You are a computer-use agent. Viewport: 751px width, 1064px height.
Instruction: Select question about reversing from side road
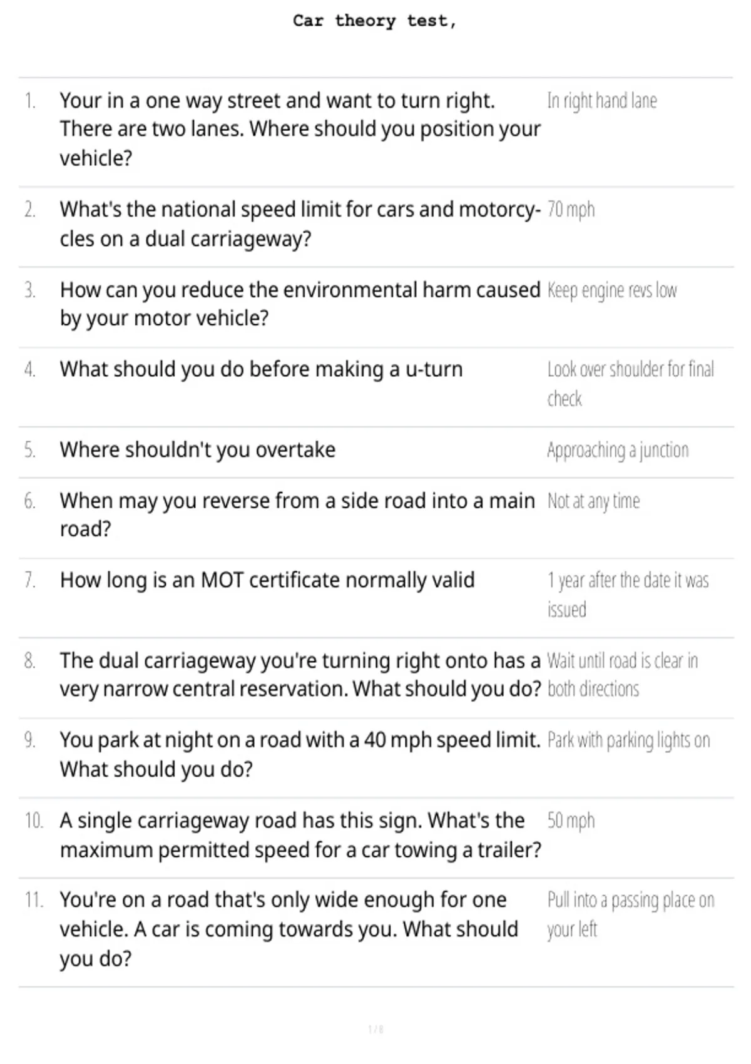pos(297,515)
